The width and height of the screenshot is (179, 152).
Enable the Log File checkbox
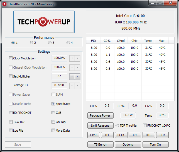(11, 130)
